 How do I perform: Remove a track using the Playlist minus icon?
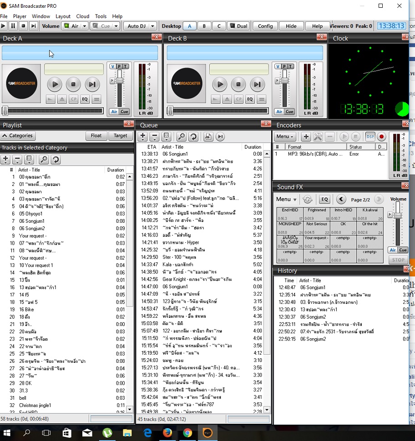coord(17,160)
